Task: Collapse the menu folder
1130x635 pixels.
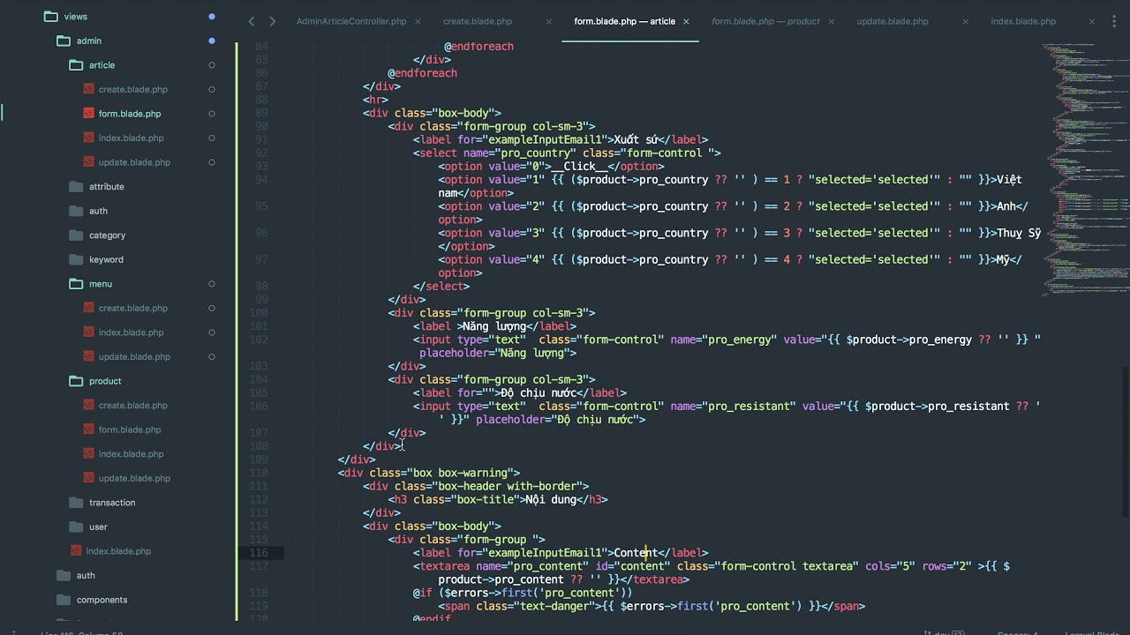Action: 90,284
